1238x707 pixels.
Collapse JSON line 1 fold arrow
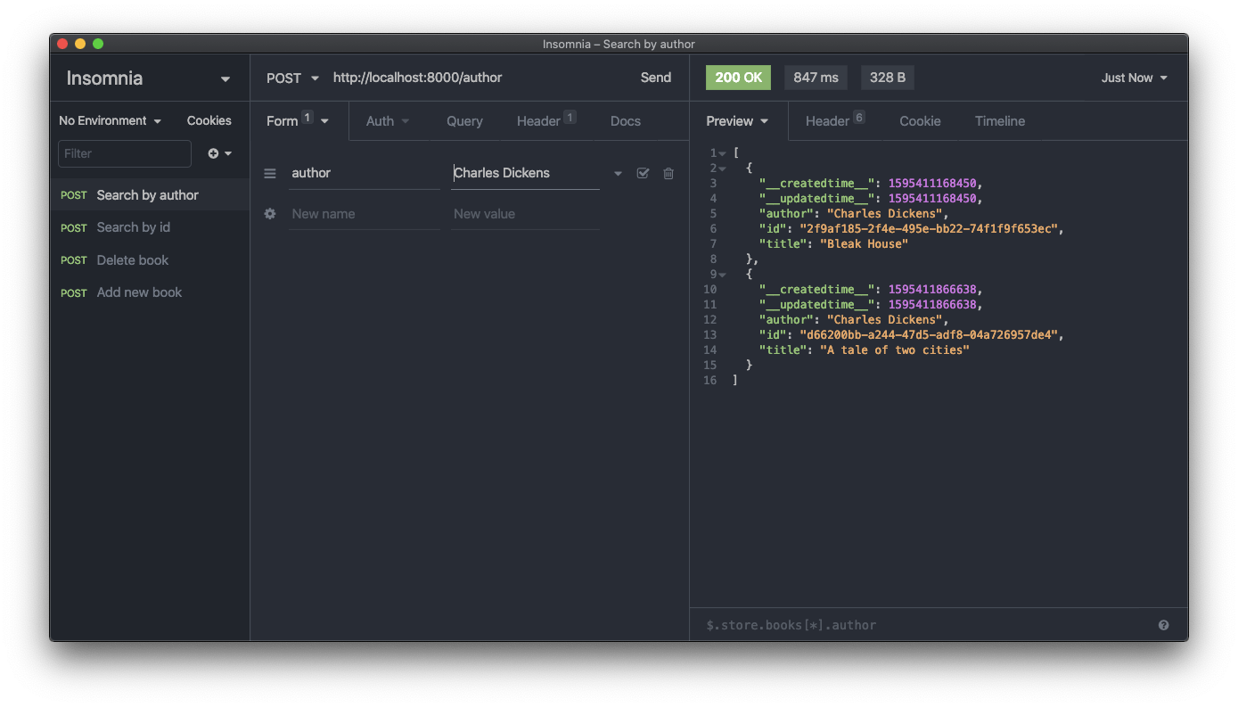click(x=722, y=153)
